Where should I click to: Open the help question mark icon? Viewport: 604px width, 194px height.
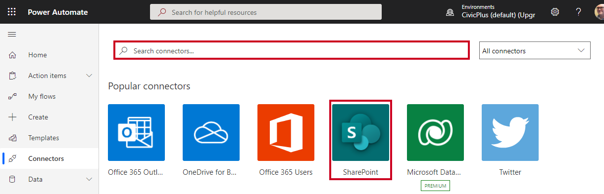tap(578, 12)
